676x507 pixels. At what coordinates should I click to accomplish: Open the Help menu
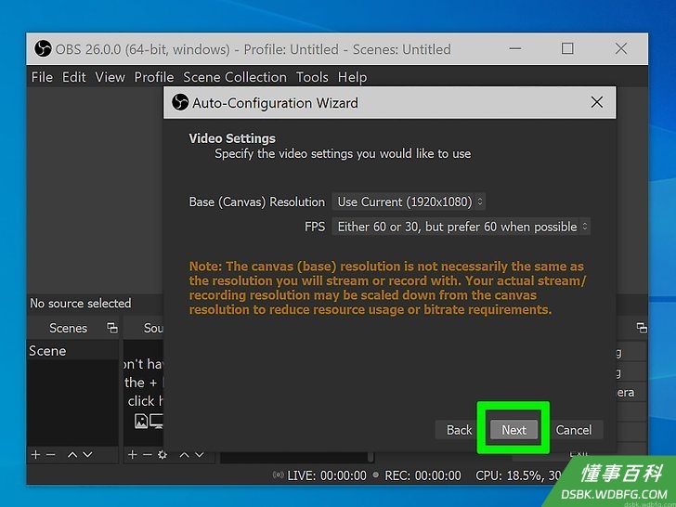[352, 77]
